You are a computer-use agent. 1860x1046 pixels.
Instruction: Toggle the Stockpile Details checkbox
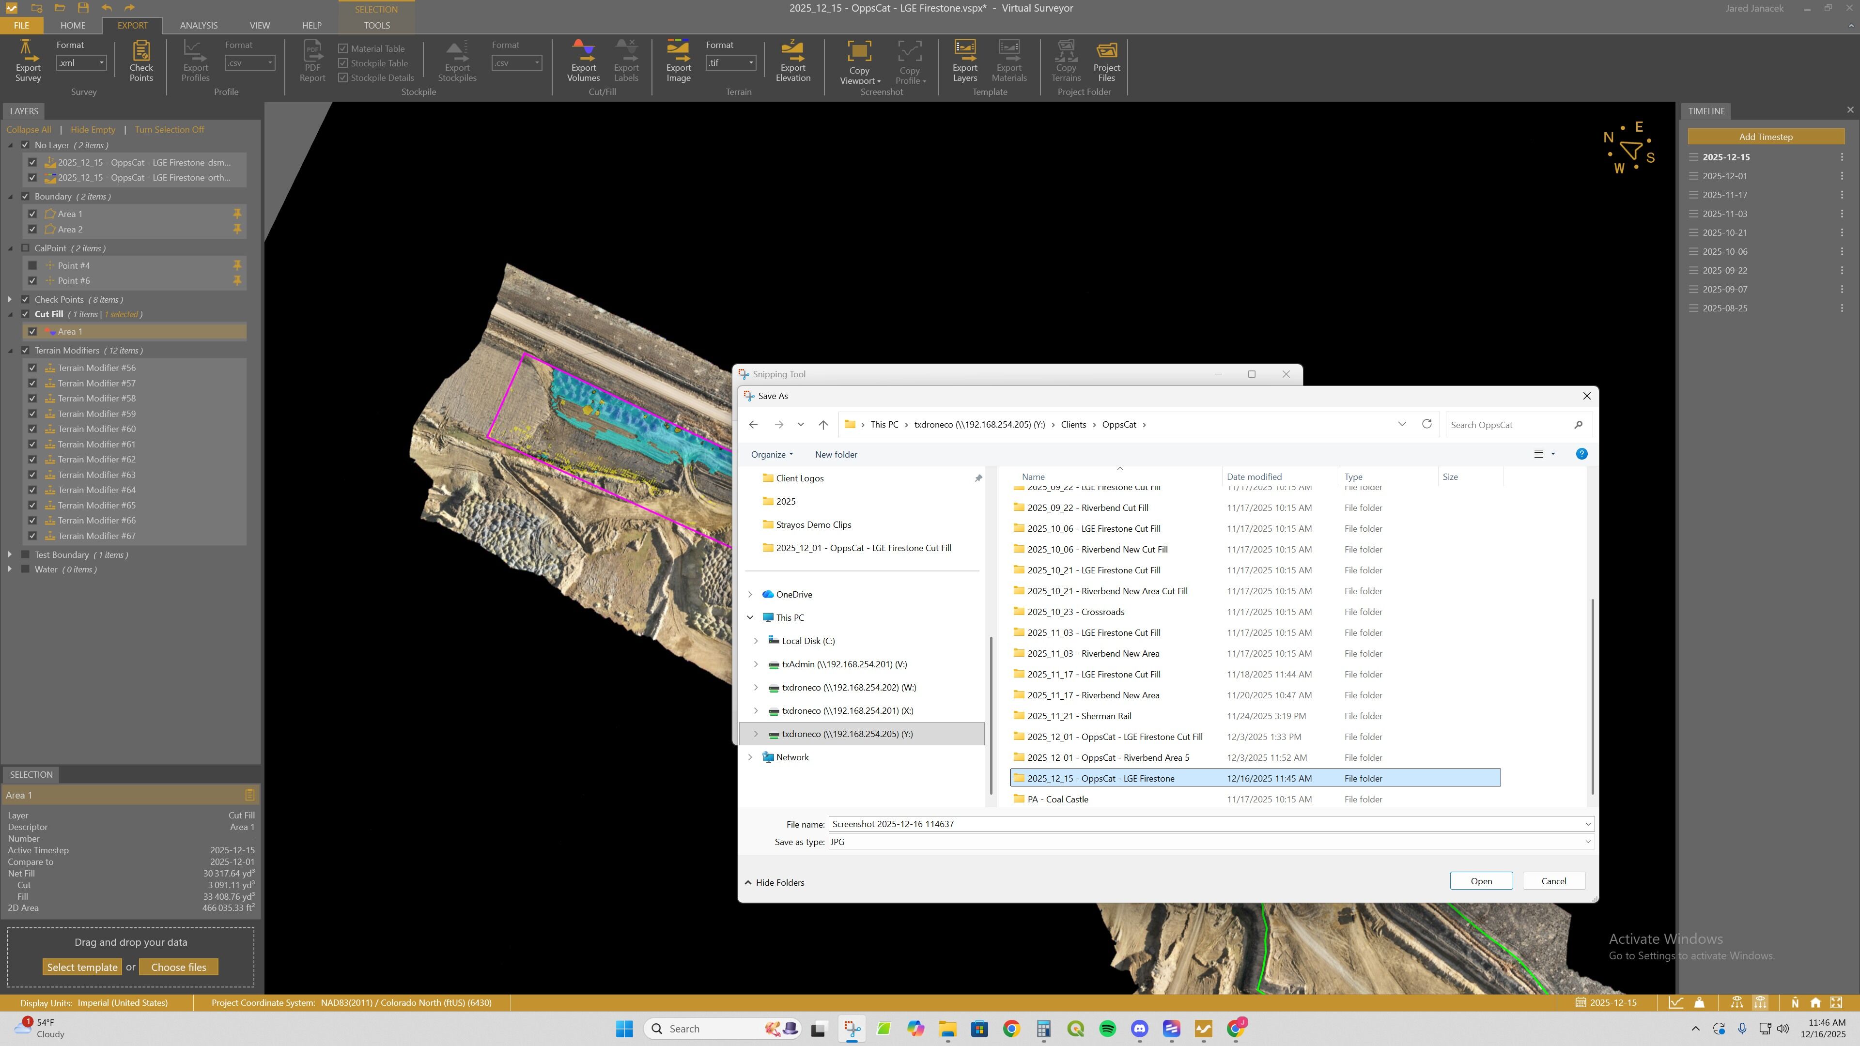(343, 78)
